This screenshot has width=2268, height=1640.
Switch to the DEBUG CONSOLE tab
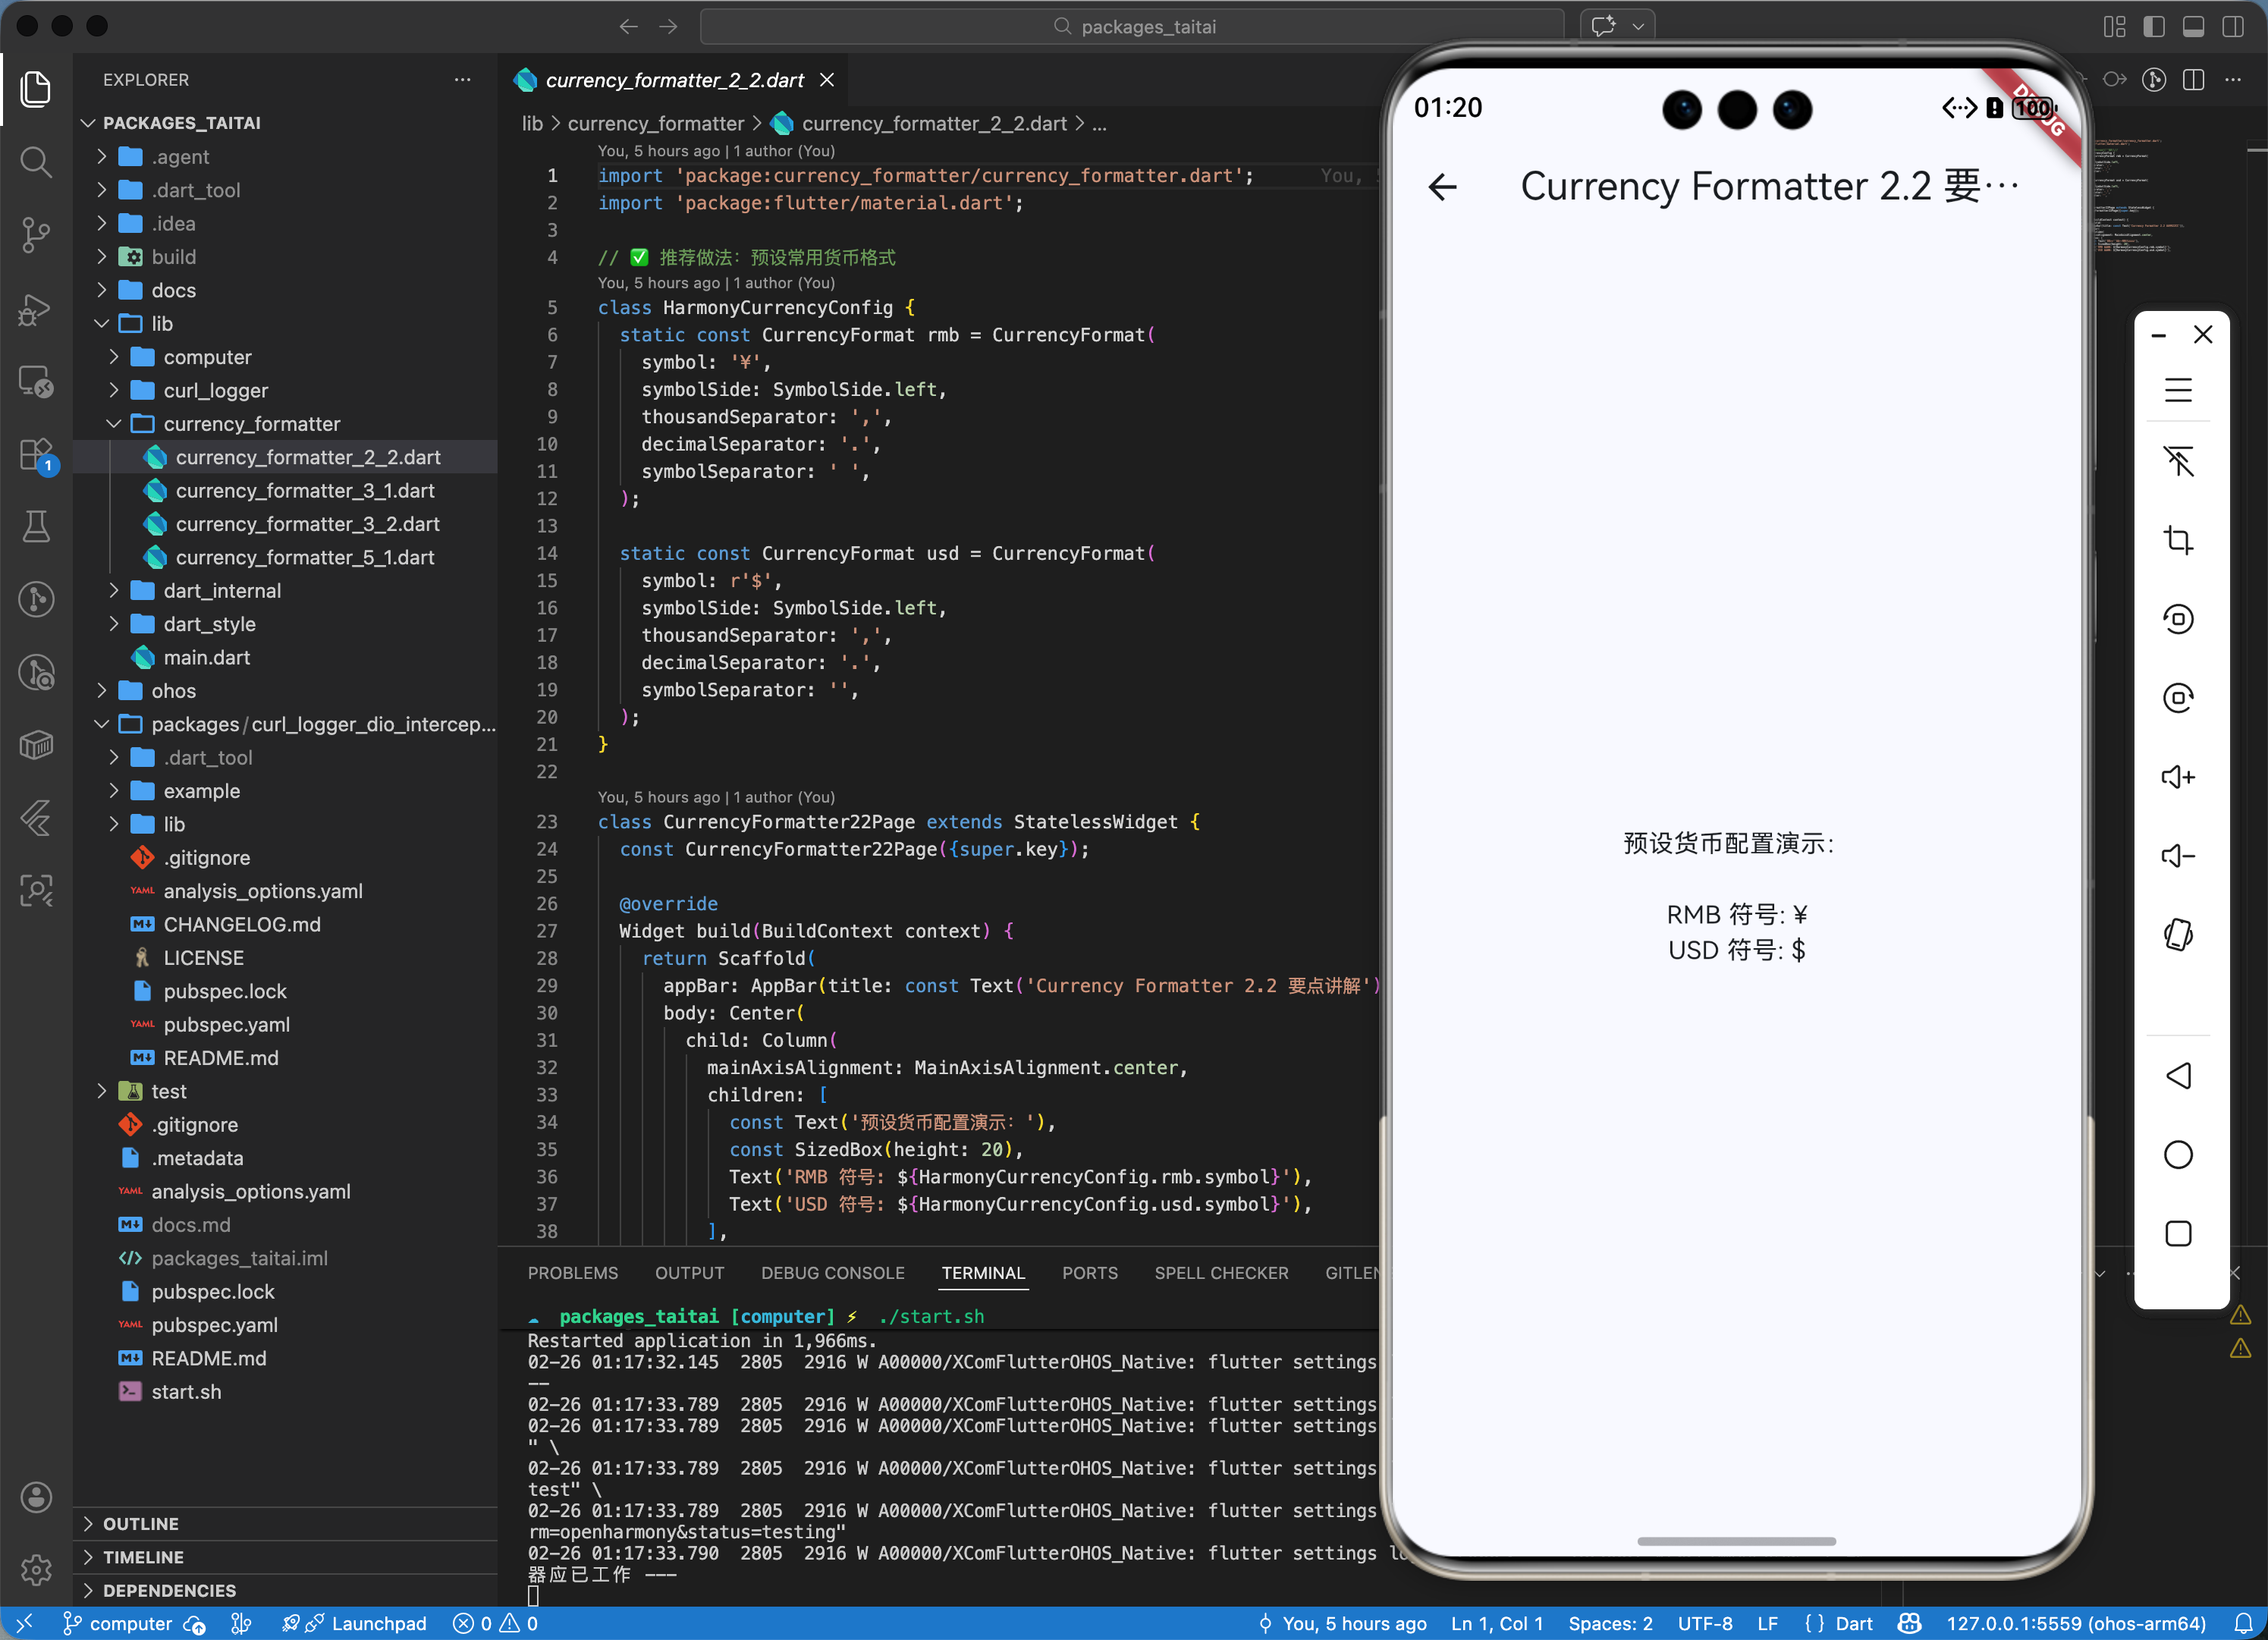(832, 1273)
